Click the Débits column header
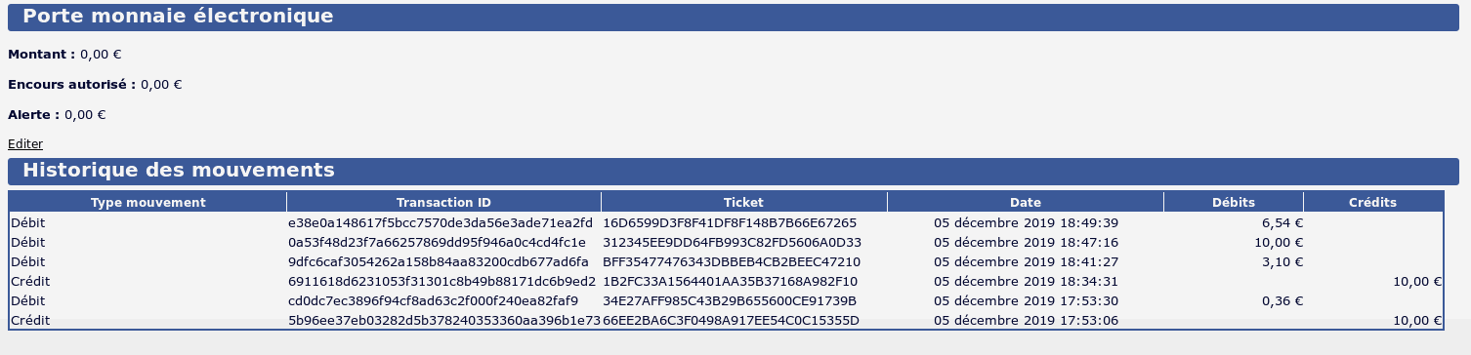The image size is (1471, 355). (x=1234, y=202)
